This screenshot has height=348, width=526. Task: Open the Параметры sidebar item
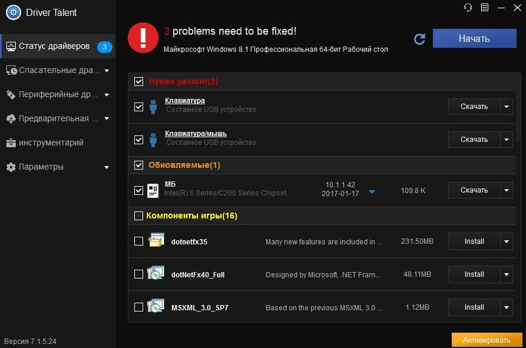pyautogui.click(x=58, y=167)
